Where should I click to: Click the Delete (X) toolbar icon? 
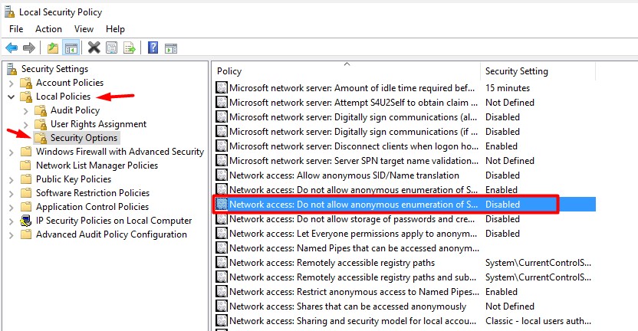[x=94, y=48]
